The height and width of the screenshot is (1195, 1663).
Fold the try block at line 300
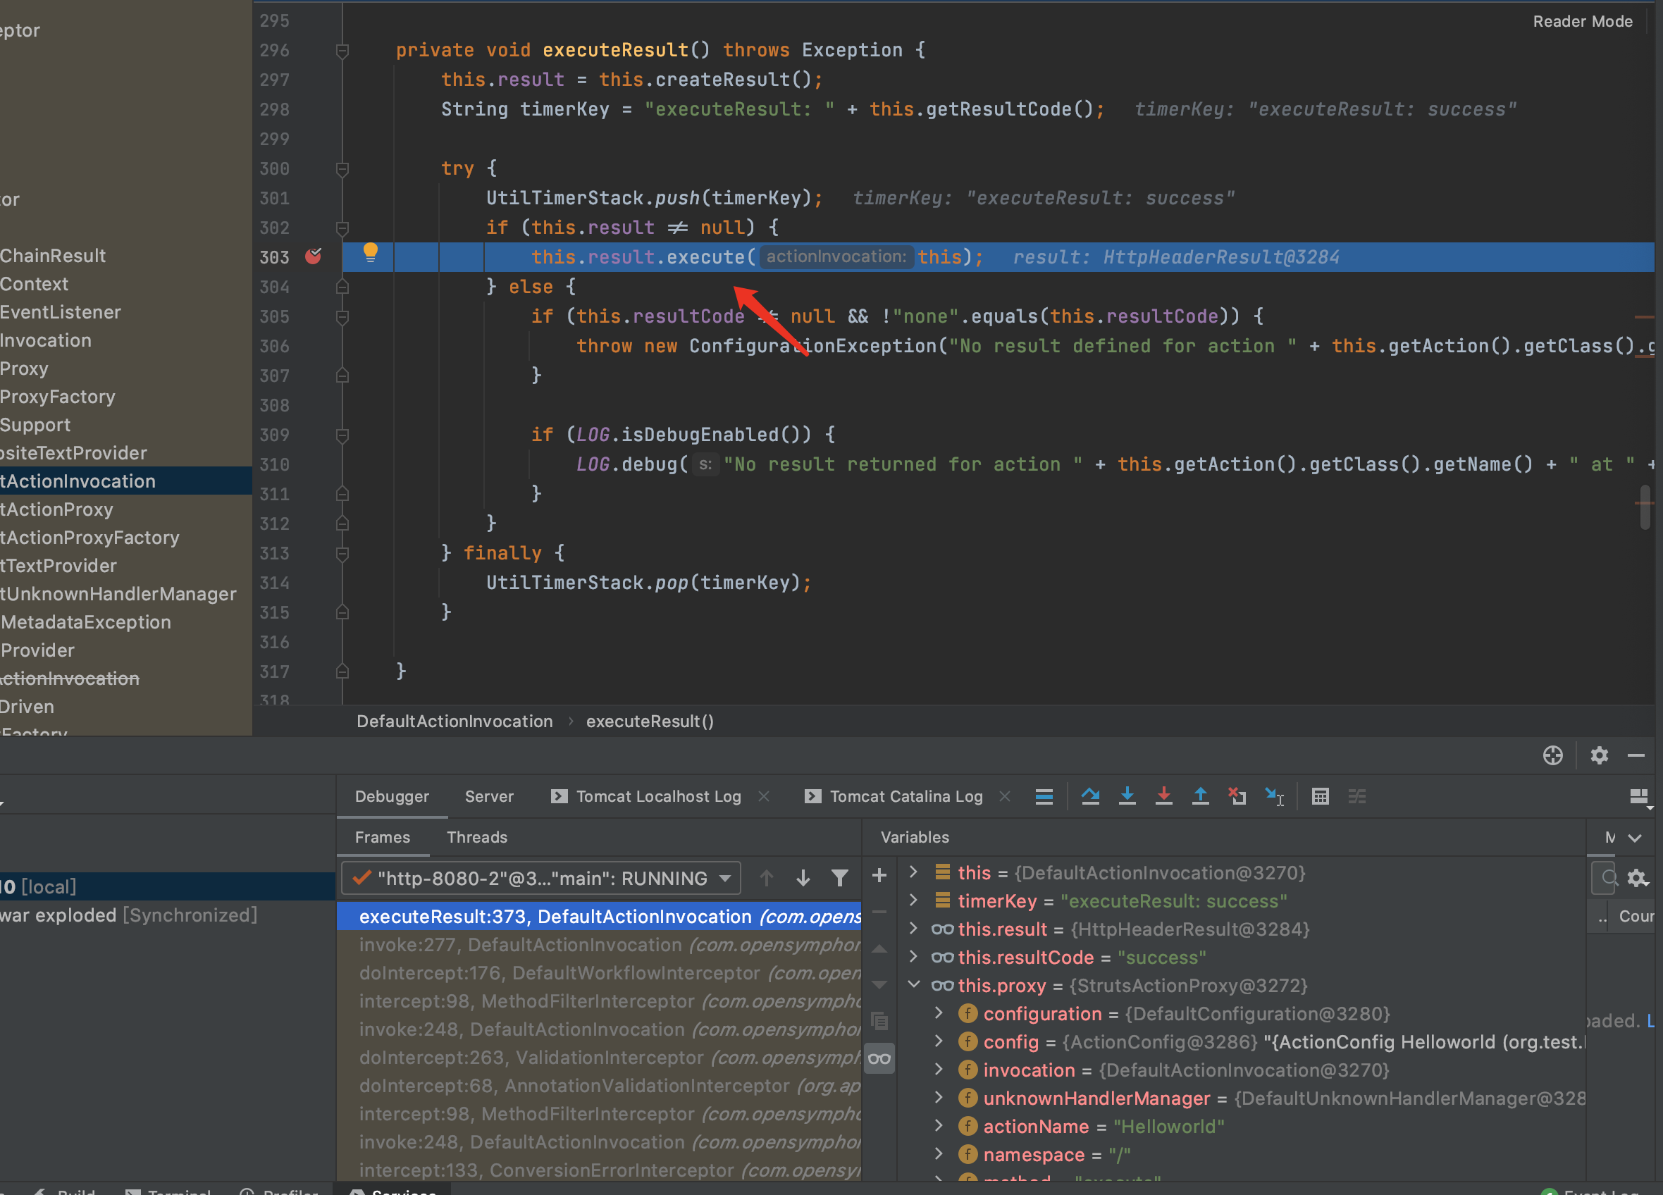(x=342, y=168)
